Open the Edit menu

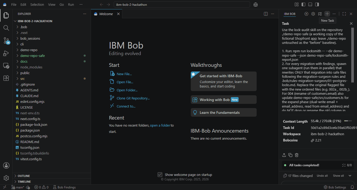click(x=23, y=4)
